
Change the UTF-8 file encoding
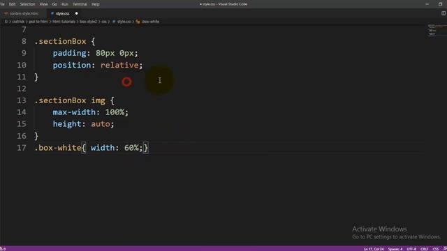click(x=411, y=249)
